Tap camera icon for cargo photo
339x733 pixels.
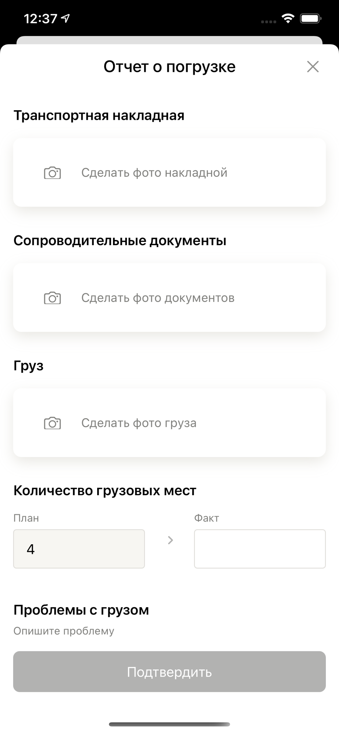tap(52, 423)
